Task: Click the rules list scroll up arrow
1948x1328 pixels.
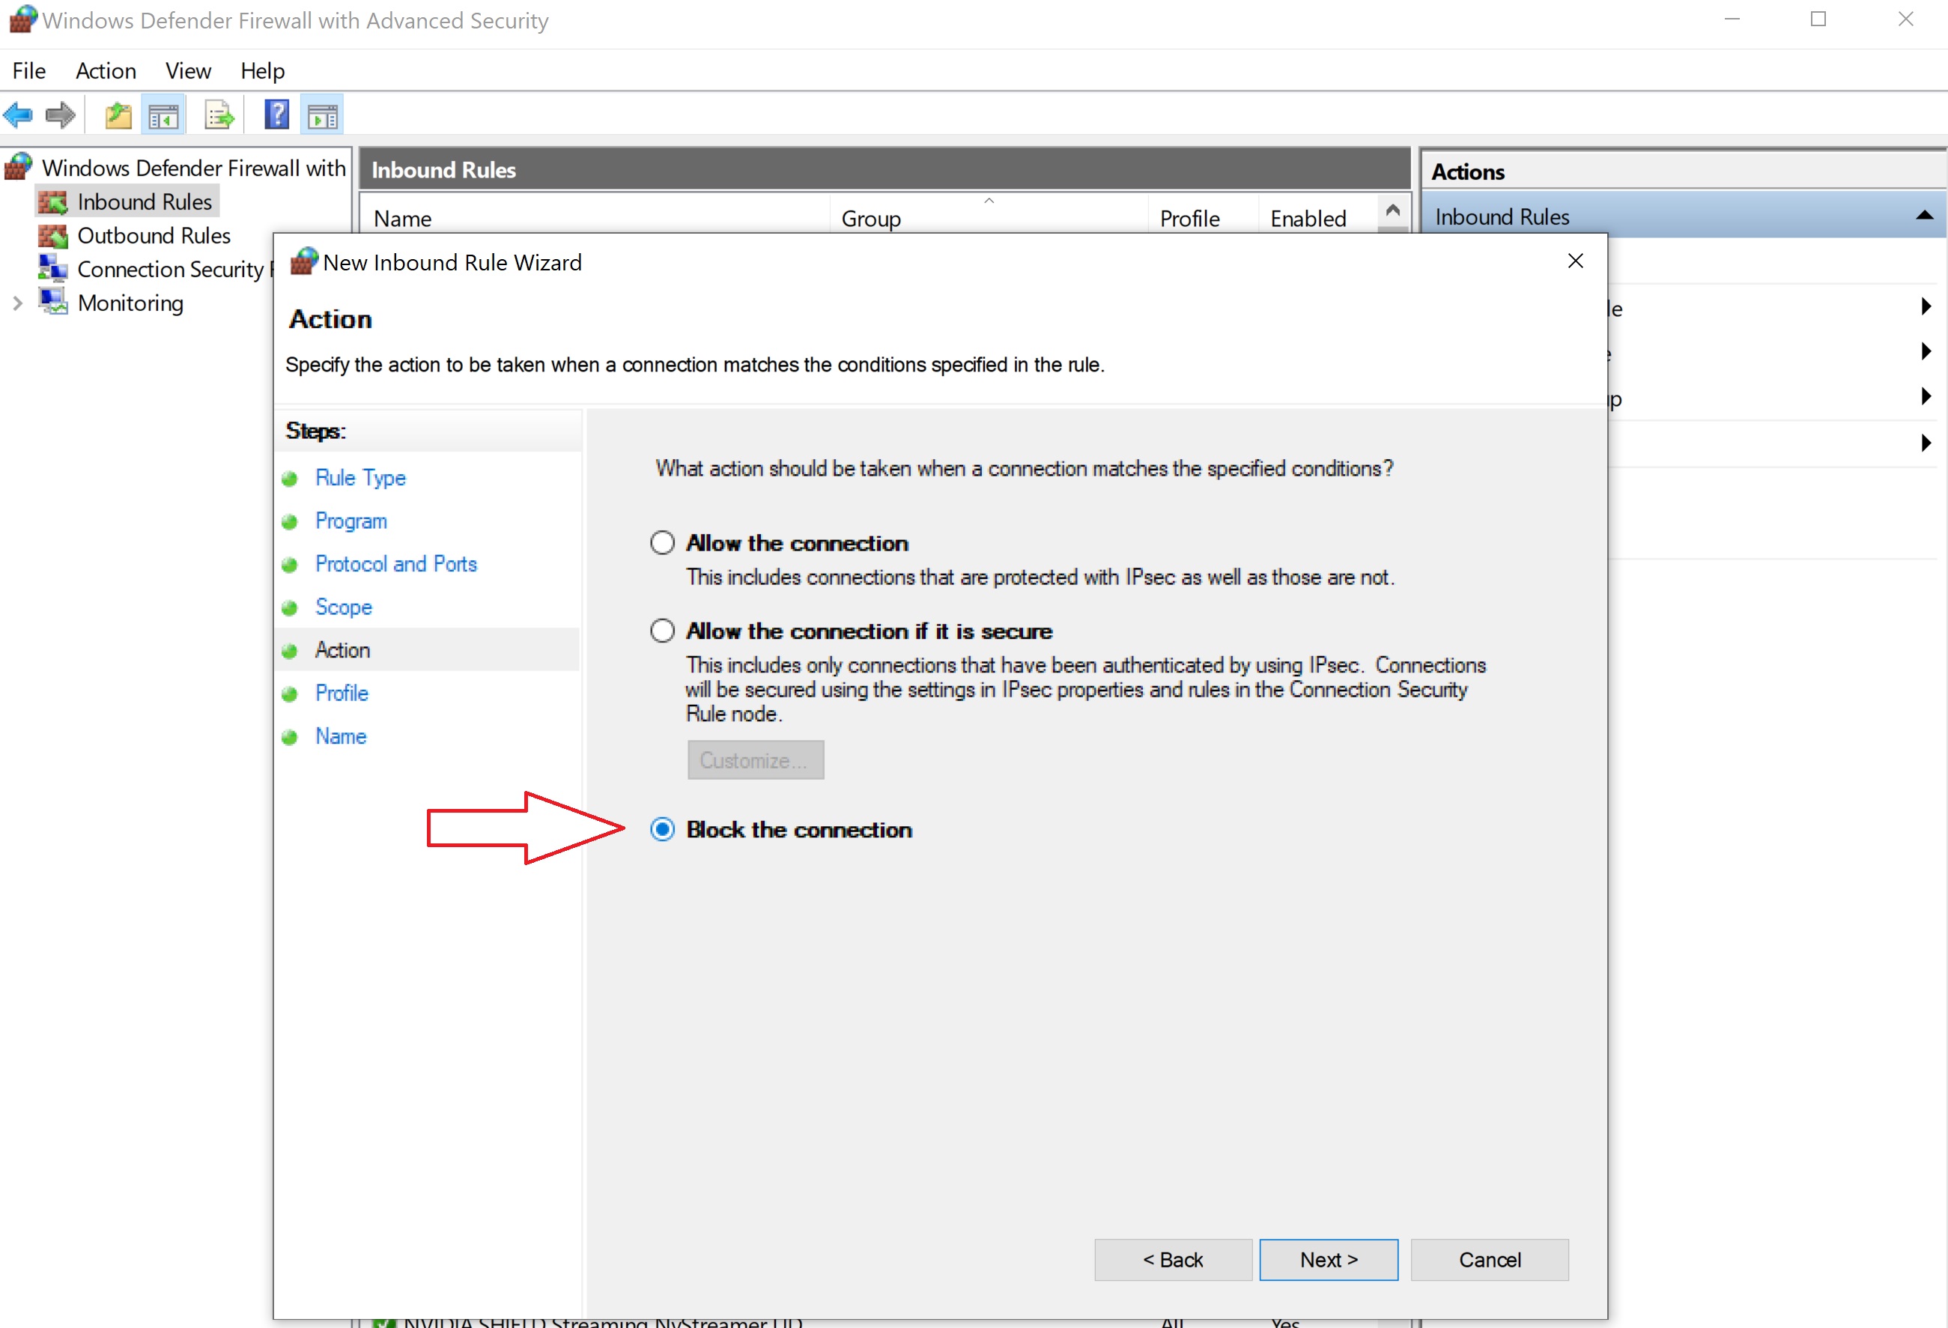Action: (x=1392, y=210)
